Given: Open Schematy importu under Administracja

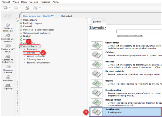Looking at the screenshot, I should click(x=36, y=59).
